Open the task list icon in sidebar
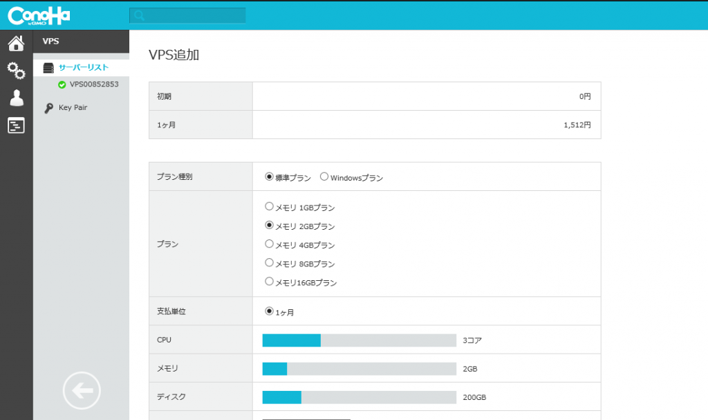This screenshot has height=420, width=708. [17, 125]
